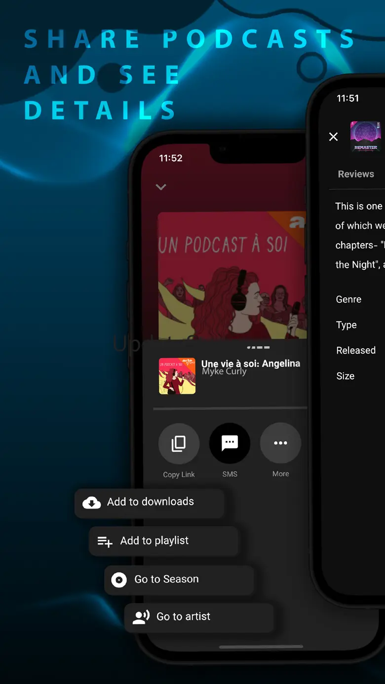
Task: Click the 'This is one' description text
Action: point(359,207)
